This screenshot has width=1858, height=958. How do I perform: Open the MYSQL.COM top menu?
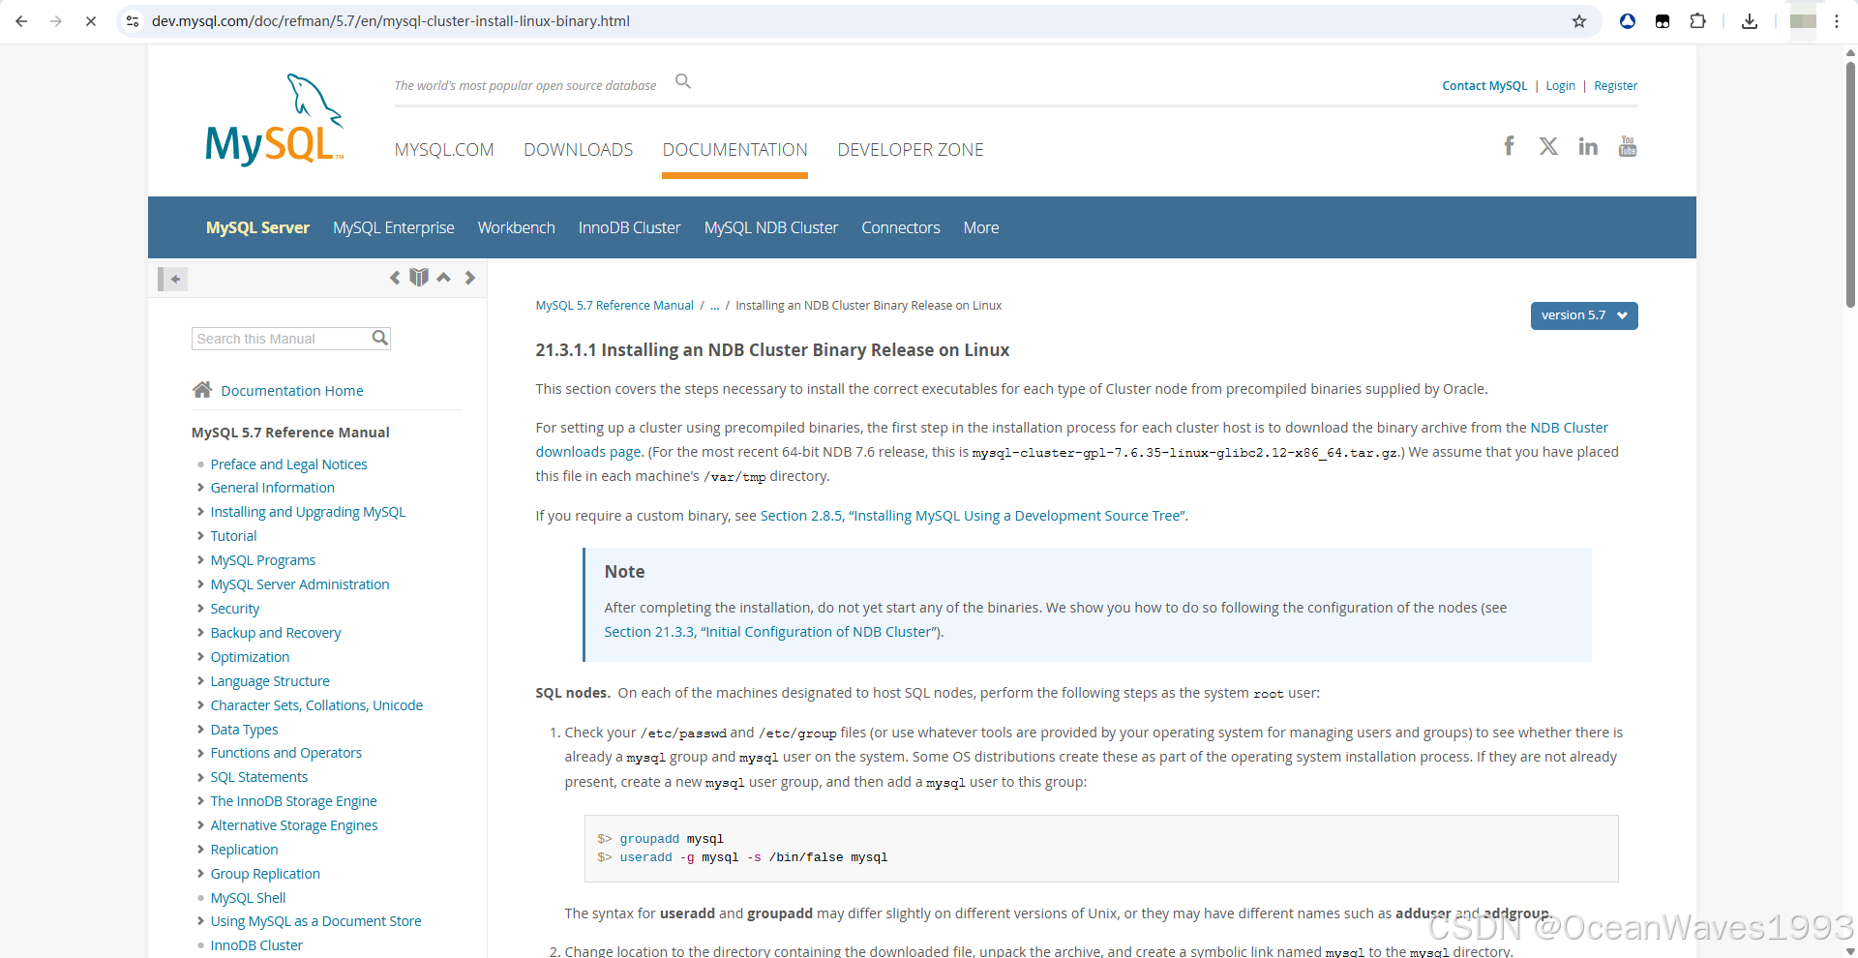tap(444, 150)
